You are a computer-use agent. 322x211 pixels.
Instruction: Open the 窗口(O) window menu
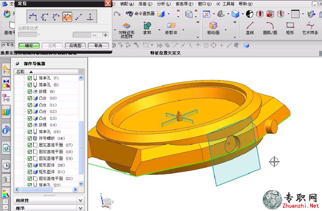(205, 4)
